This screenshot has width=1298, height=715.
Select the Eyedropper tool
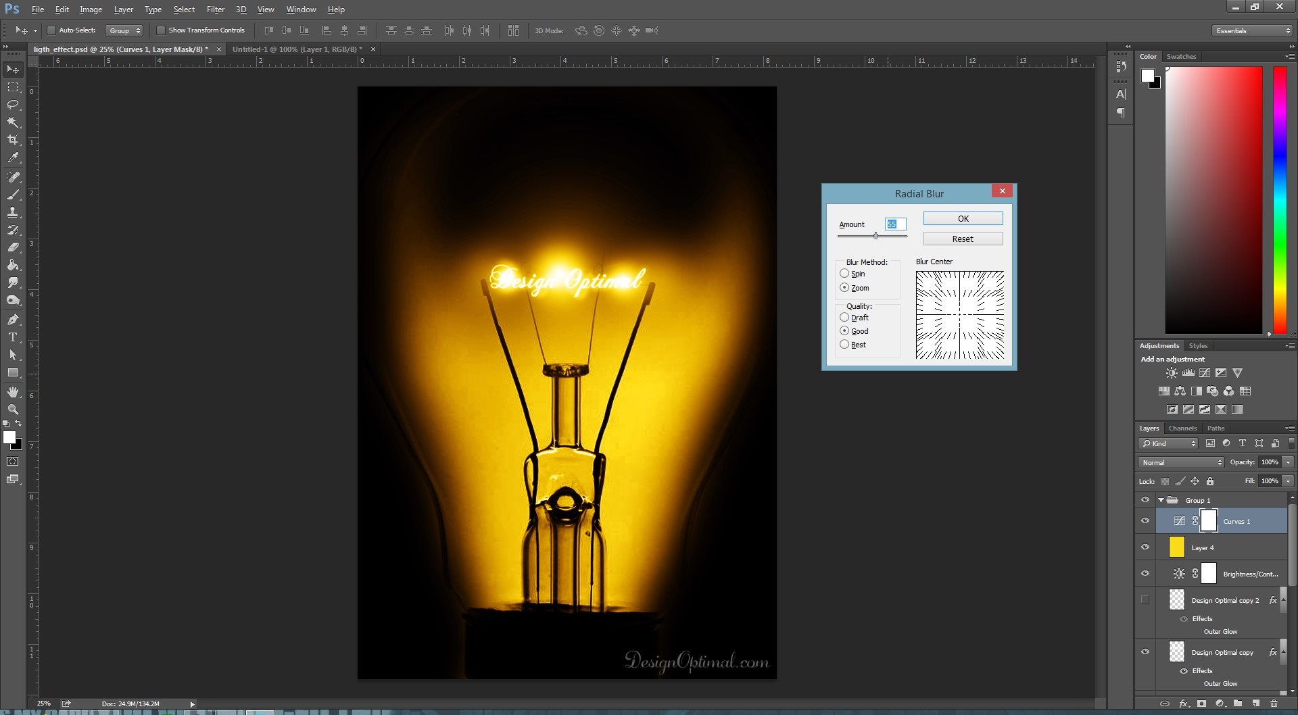click(x=13, y=157)
